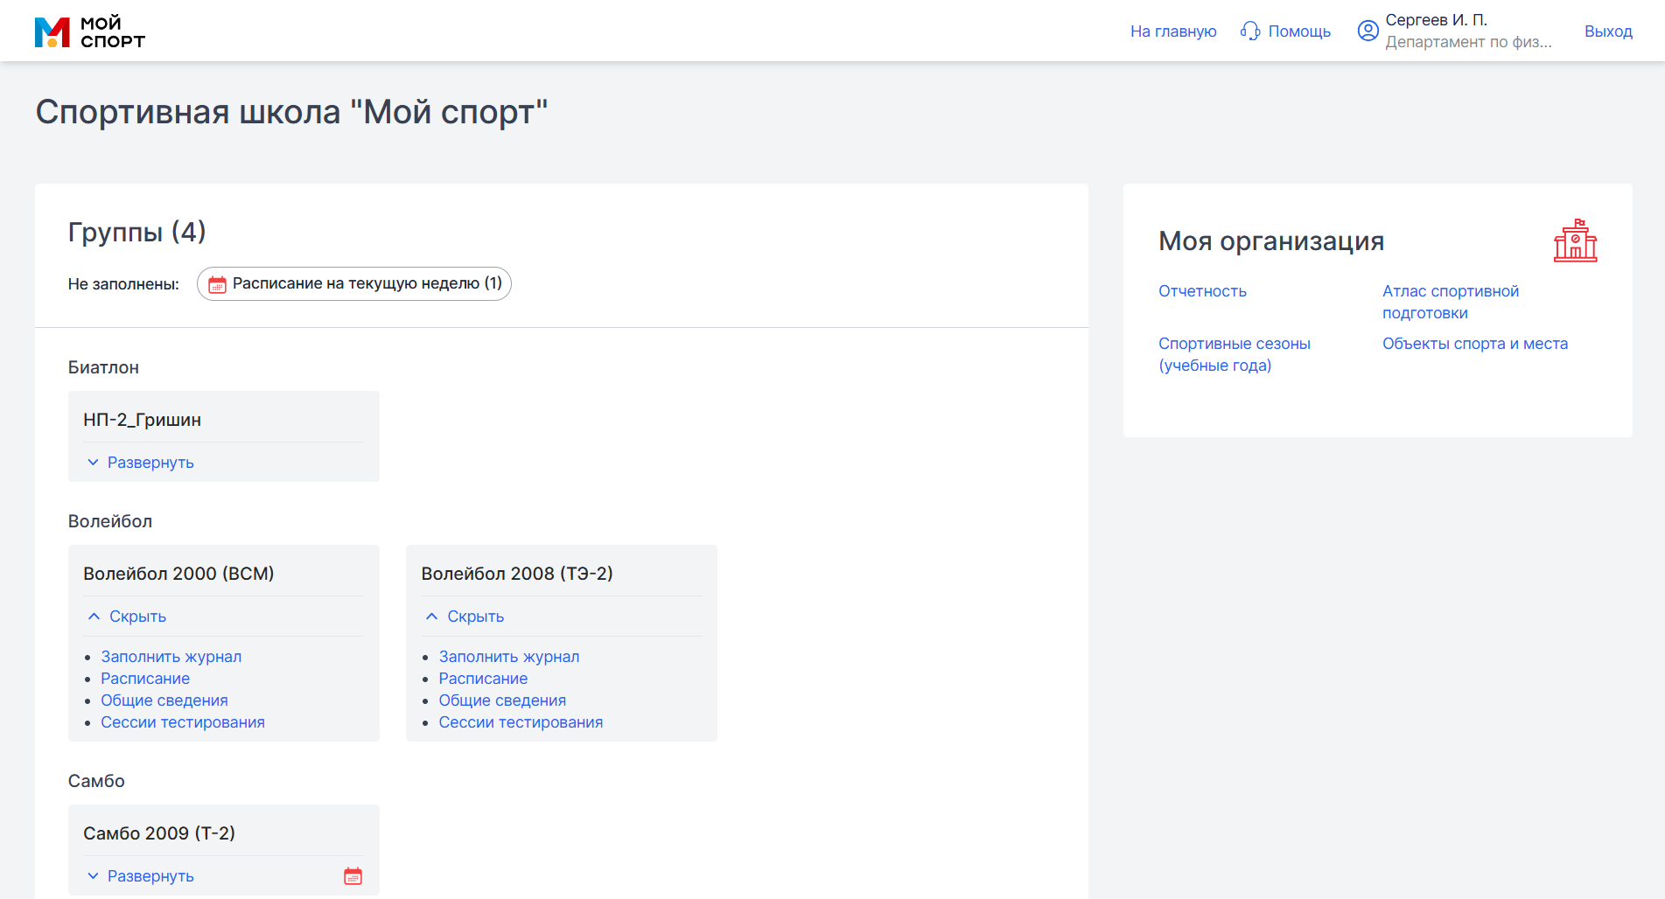
Task: Open Объекты спорта и места link
Action: coord(1474,344)
